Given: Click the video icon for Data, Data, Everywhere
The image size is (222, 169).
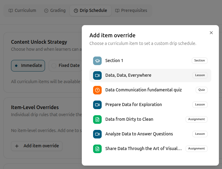Looking at the screenshot, I should click(97, 75).
